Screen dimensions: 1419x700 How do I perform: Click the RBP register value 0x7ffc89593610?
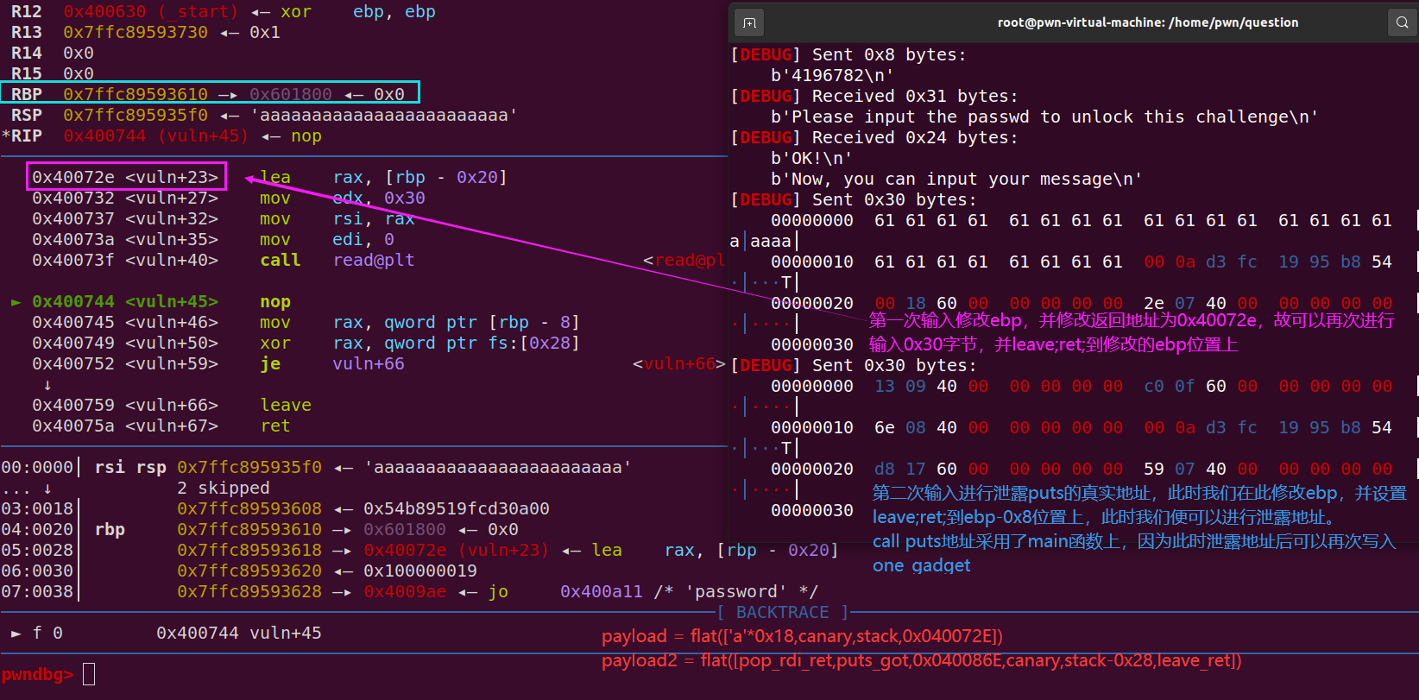click(136, 94)
